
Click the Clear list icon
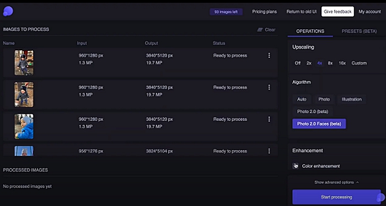(x=260, y=30)
